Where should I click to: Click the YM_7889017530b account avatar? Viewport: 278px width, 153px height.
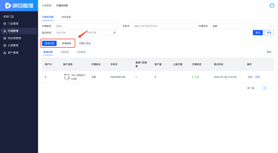[67, 77]
